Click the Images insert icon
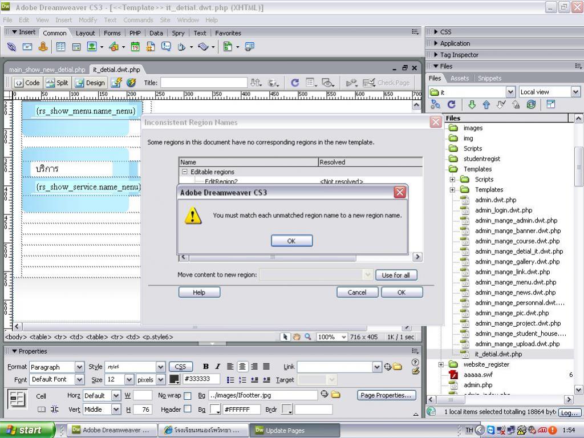This screenshot has height=438, width=584. tap(92, 47)
